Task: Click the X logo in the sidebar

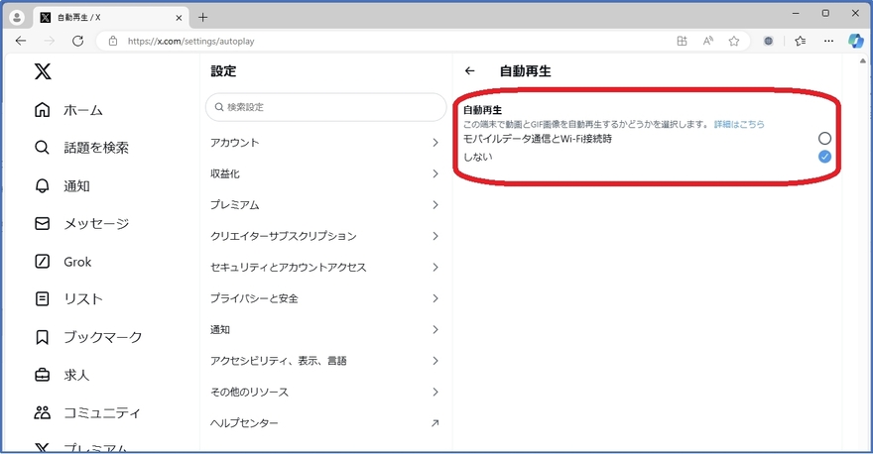Action: coord(43,71)
